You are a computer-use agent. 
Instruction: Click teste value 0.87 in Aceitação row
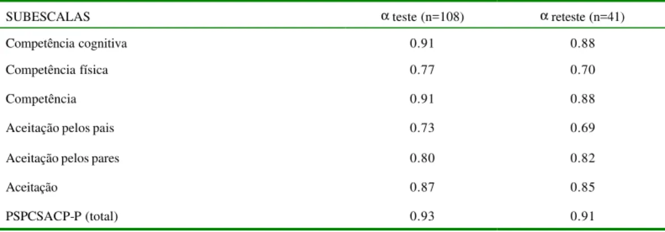point(422,188)
